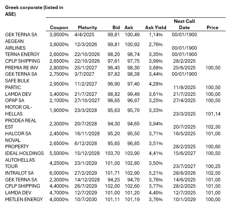Select the 102,30 price cell
This screenshot has width=237, height=209.
pyautogui.click(x=212, y=127)
